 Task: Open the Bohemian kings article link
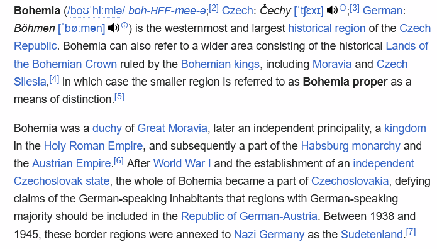coord(220,64)
